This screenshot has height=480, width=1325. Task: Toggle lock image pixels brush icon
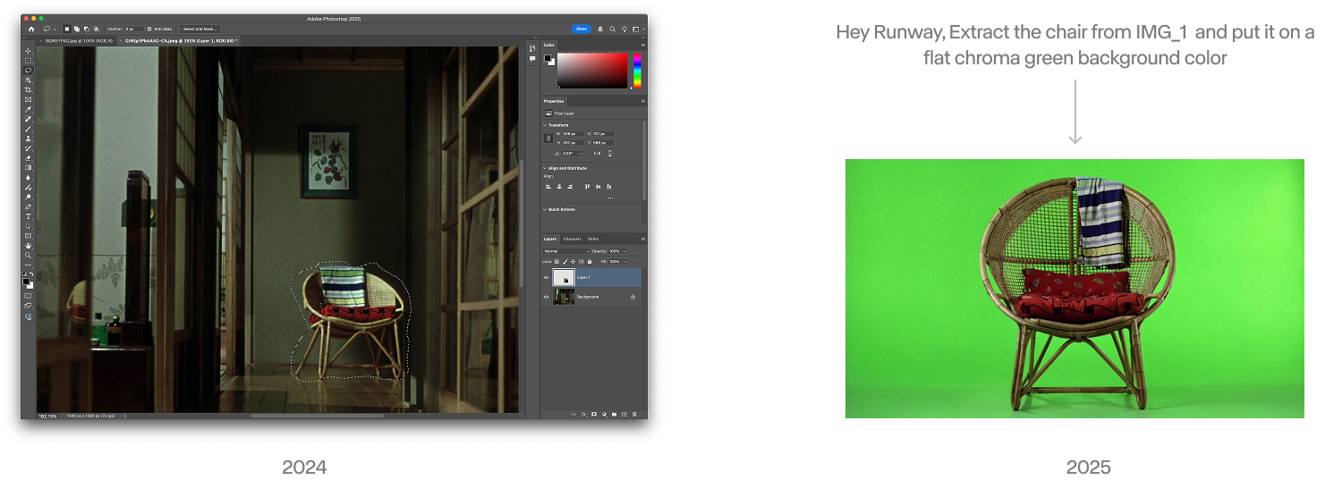[565, 262]
